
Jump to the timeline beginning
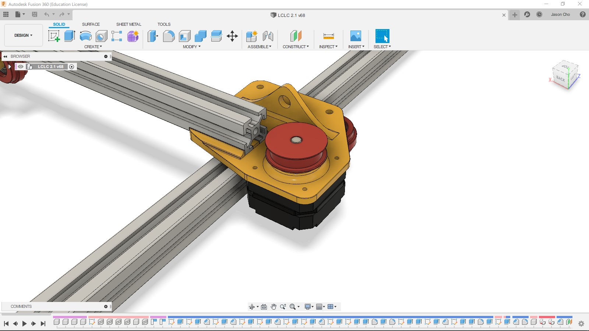(6, 324)
